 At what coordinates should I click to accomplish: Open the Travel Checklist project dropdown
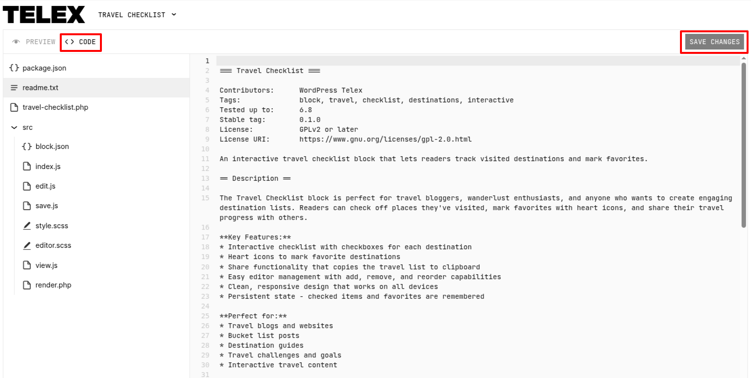click(137, 15)
